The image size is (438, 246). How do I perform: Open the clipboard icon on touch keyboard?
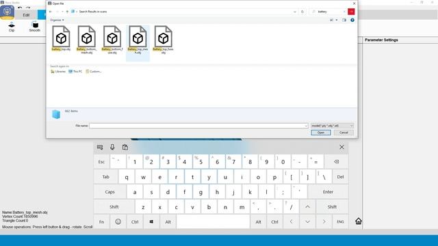125,147
